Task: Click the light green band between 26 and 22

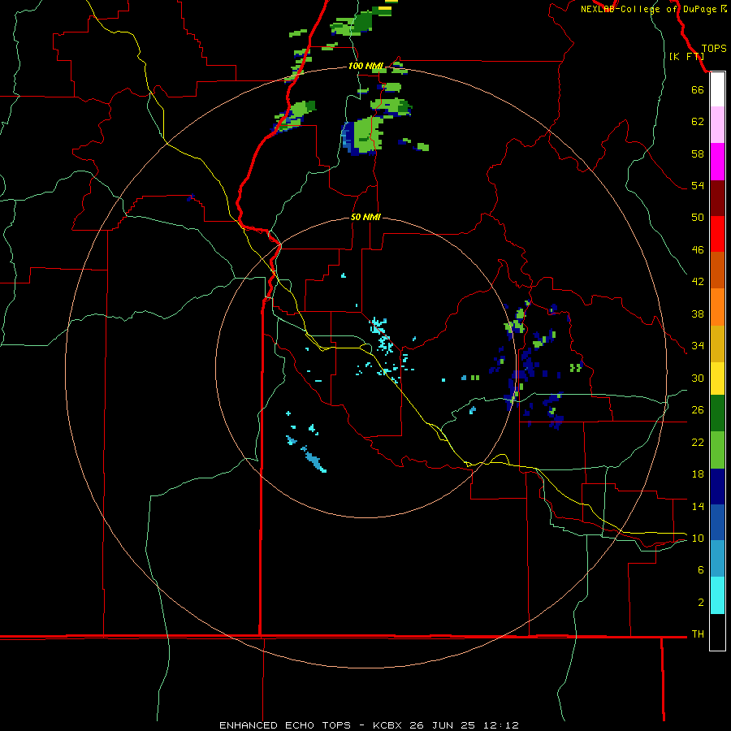Action: click(x=717, y=450)
